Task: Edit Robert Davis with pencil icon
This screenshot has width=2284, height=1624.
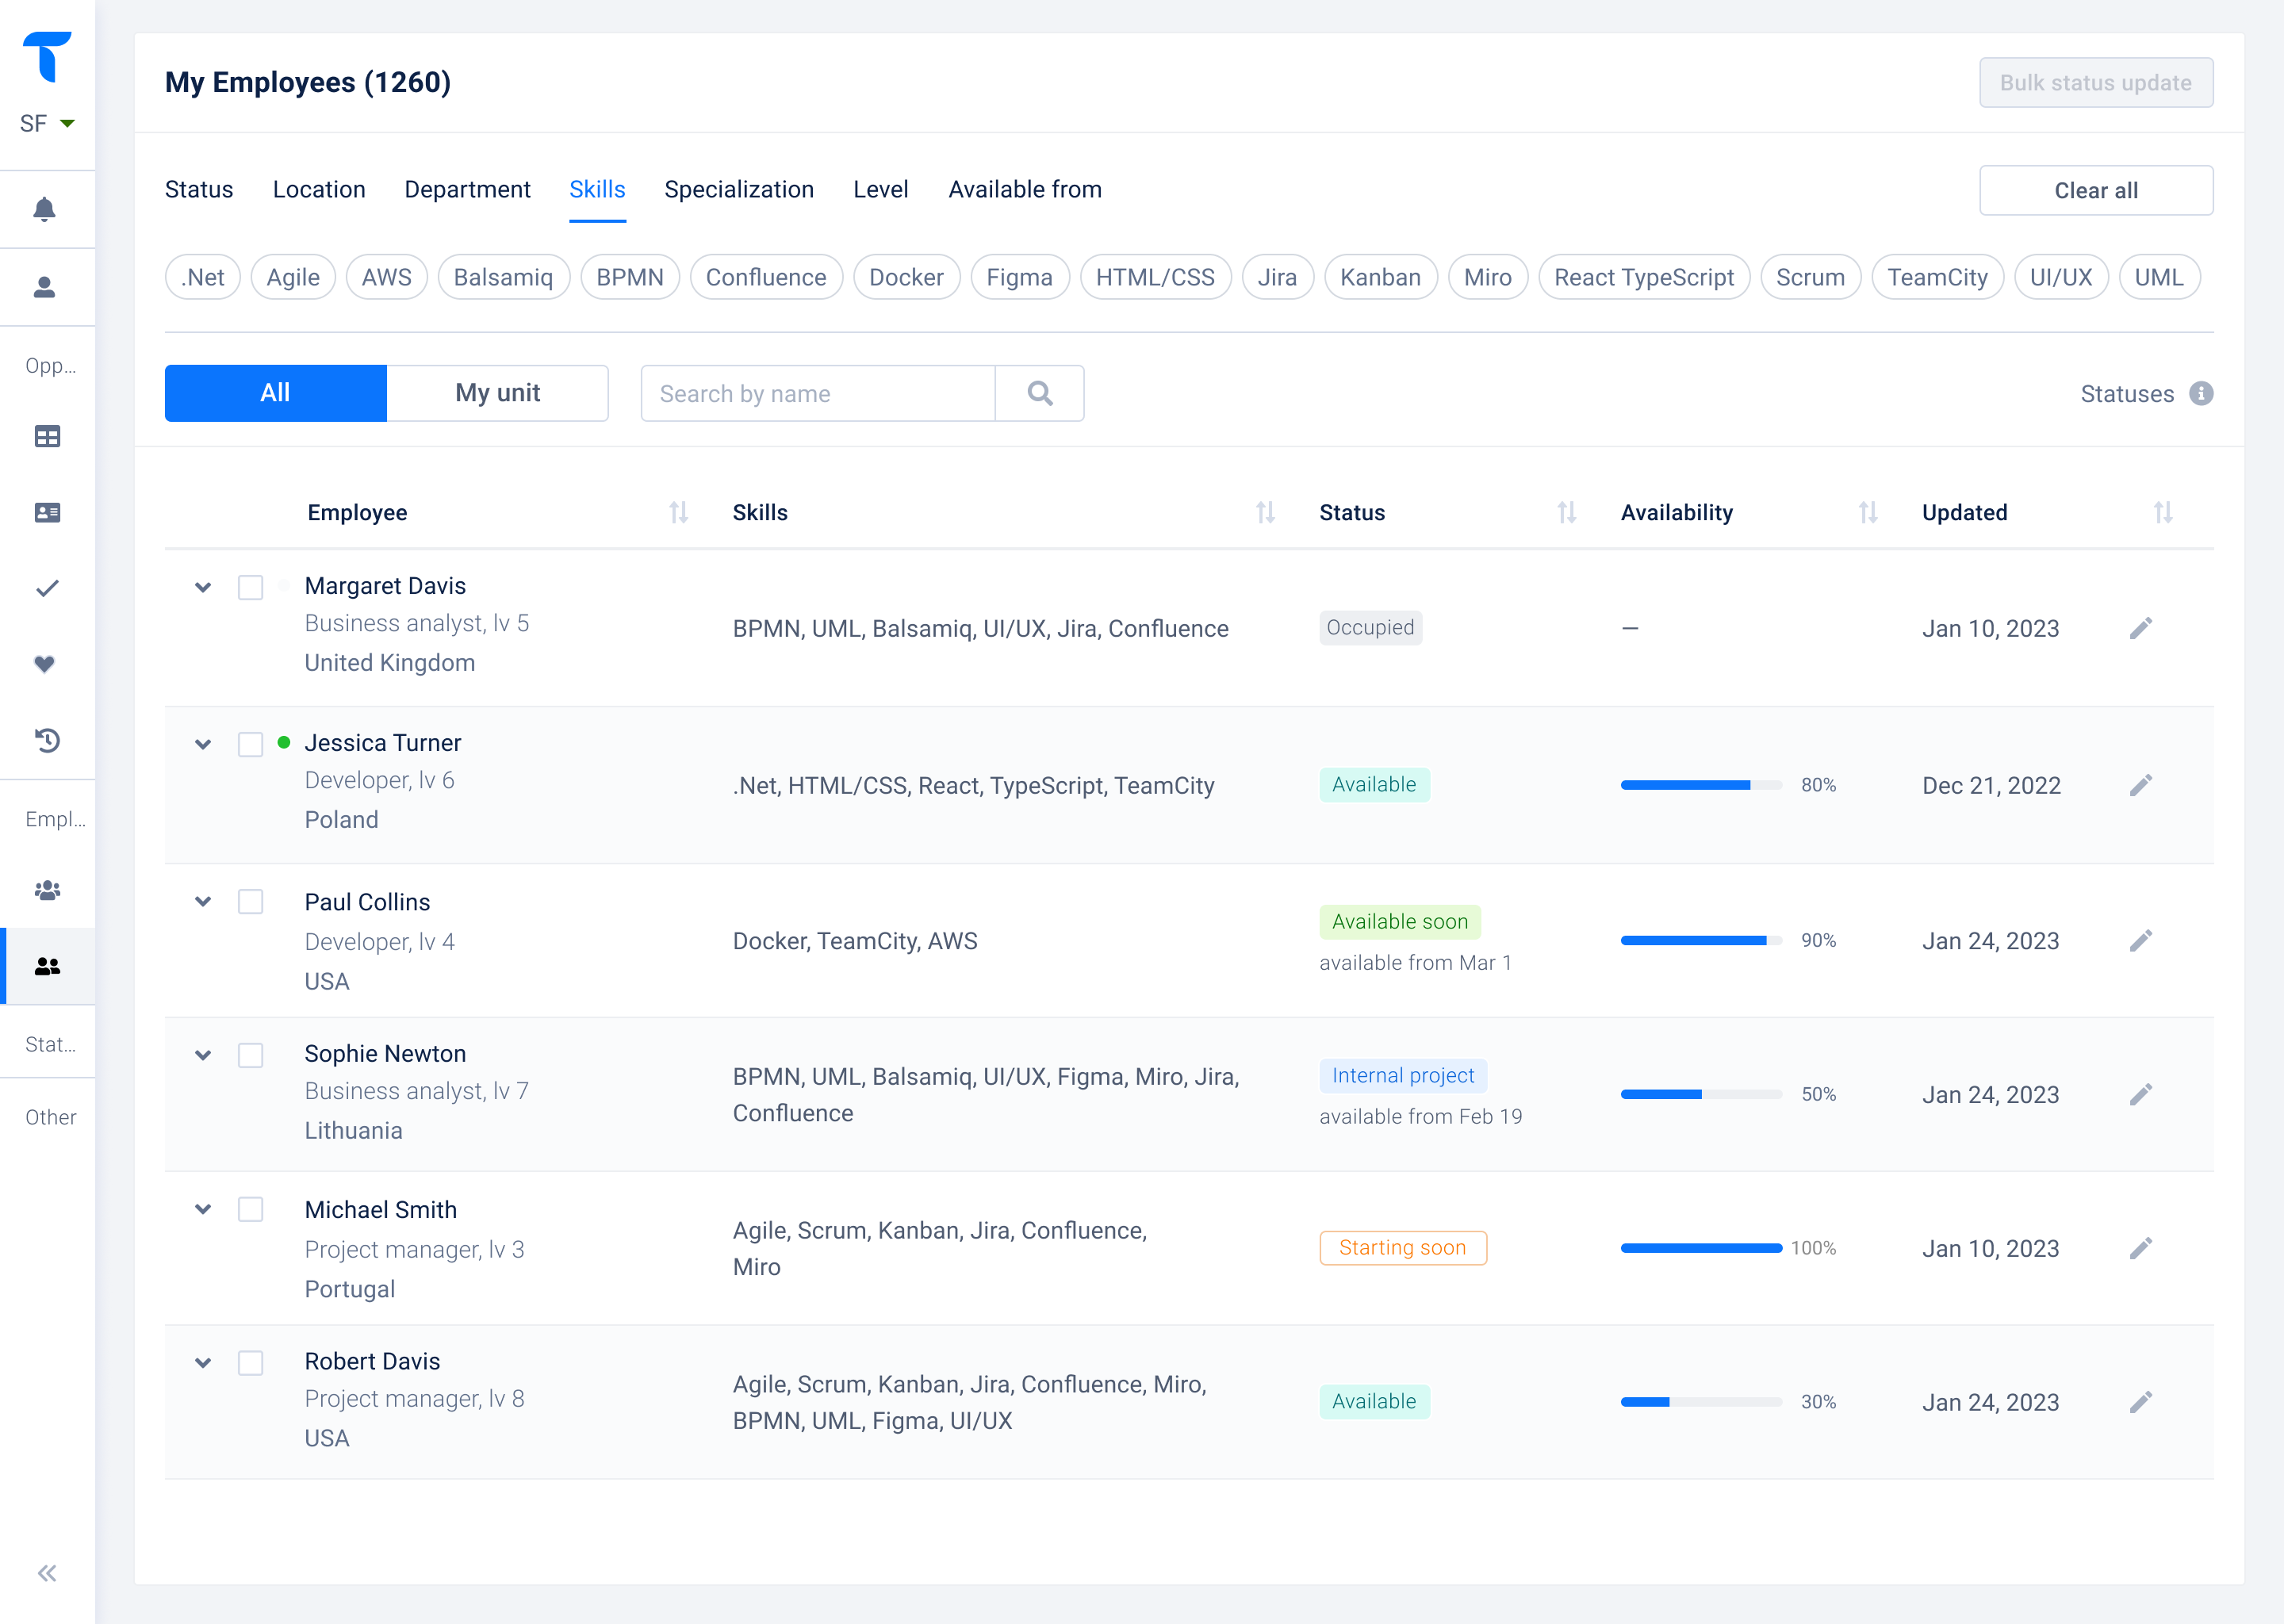Action: (x=2140, y=1402)
